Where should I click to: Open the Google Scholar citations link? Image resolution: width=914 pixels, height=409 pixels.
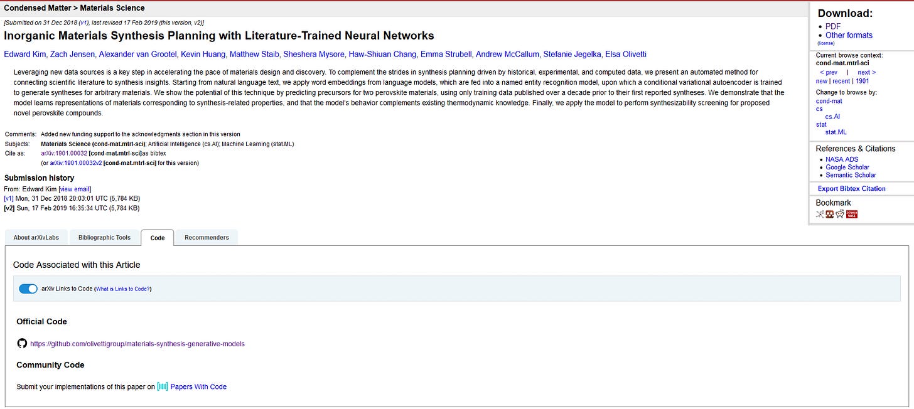click(x=847, y=167)
